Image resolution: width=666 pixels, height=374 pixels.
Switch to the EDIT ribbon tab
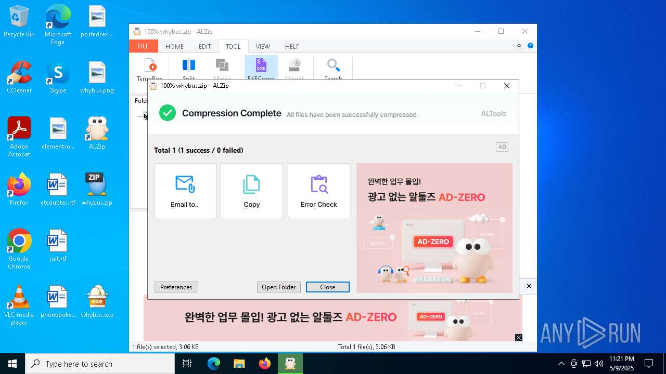(205, 46)
